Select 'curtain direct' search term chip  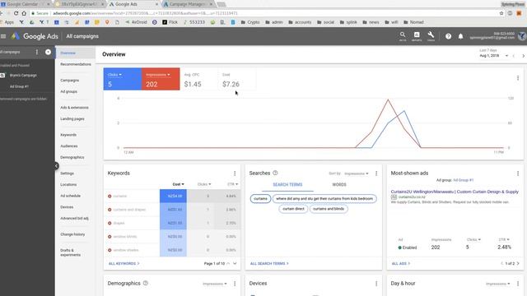[x=293, y=209]
